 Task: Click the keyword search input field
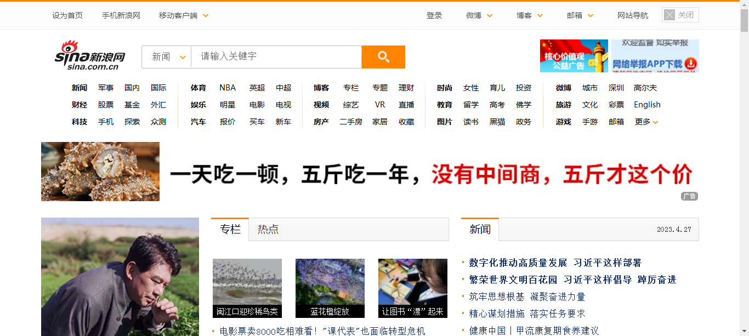(x=276, y=57)
